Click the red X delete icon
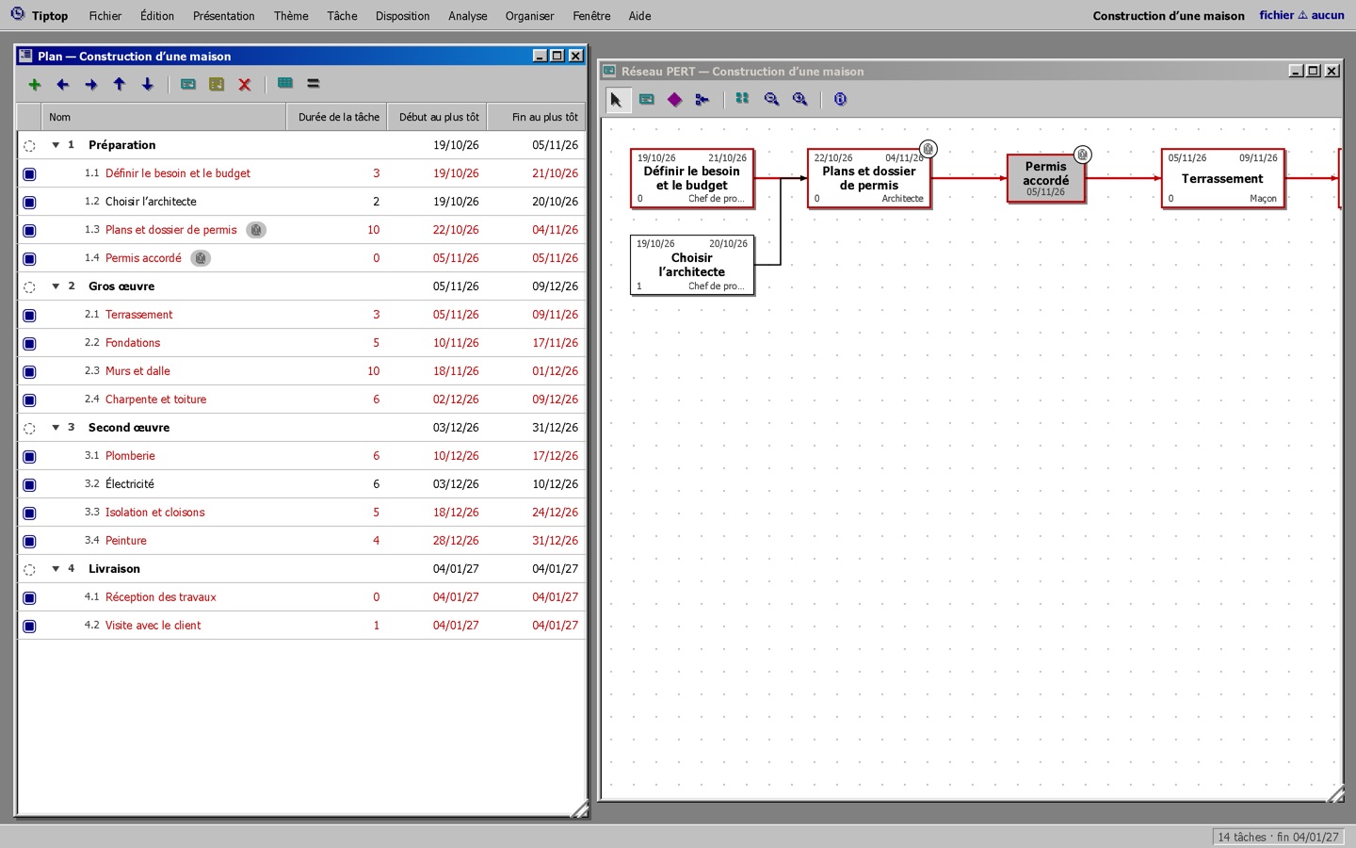 tap(245, 85)
